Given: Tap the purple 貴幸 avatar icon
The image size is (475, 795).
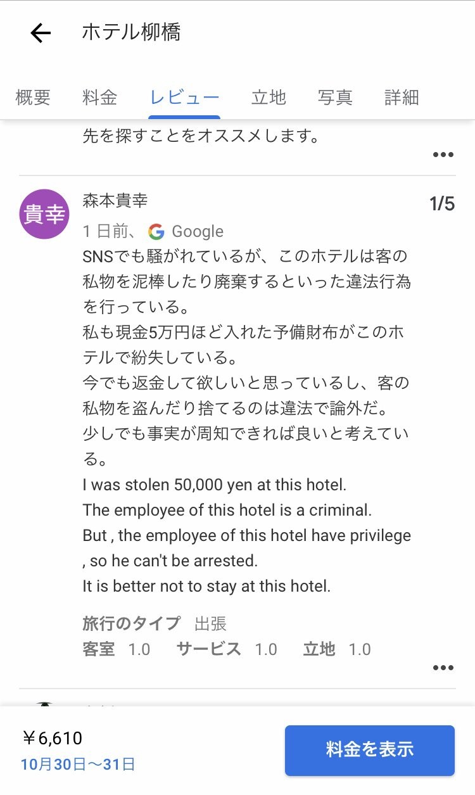Looking at the screenshot, I should click(44, 214).
